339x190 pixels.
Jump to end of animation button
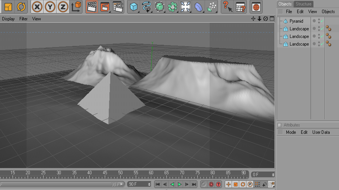(194, 184)
